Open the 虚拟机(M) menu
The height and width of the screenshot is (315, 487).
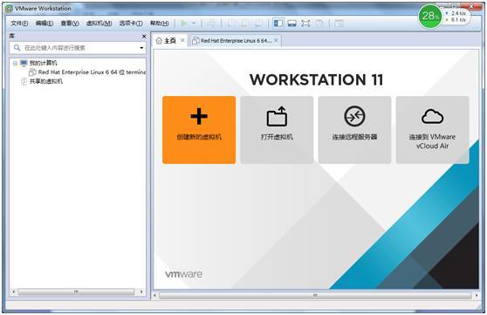pos(99,24)
